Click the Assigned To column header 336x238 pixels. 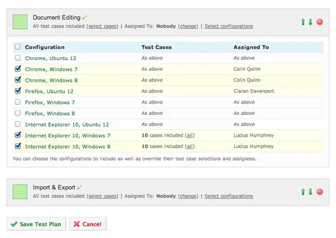tap(251, 47)
